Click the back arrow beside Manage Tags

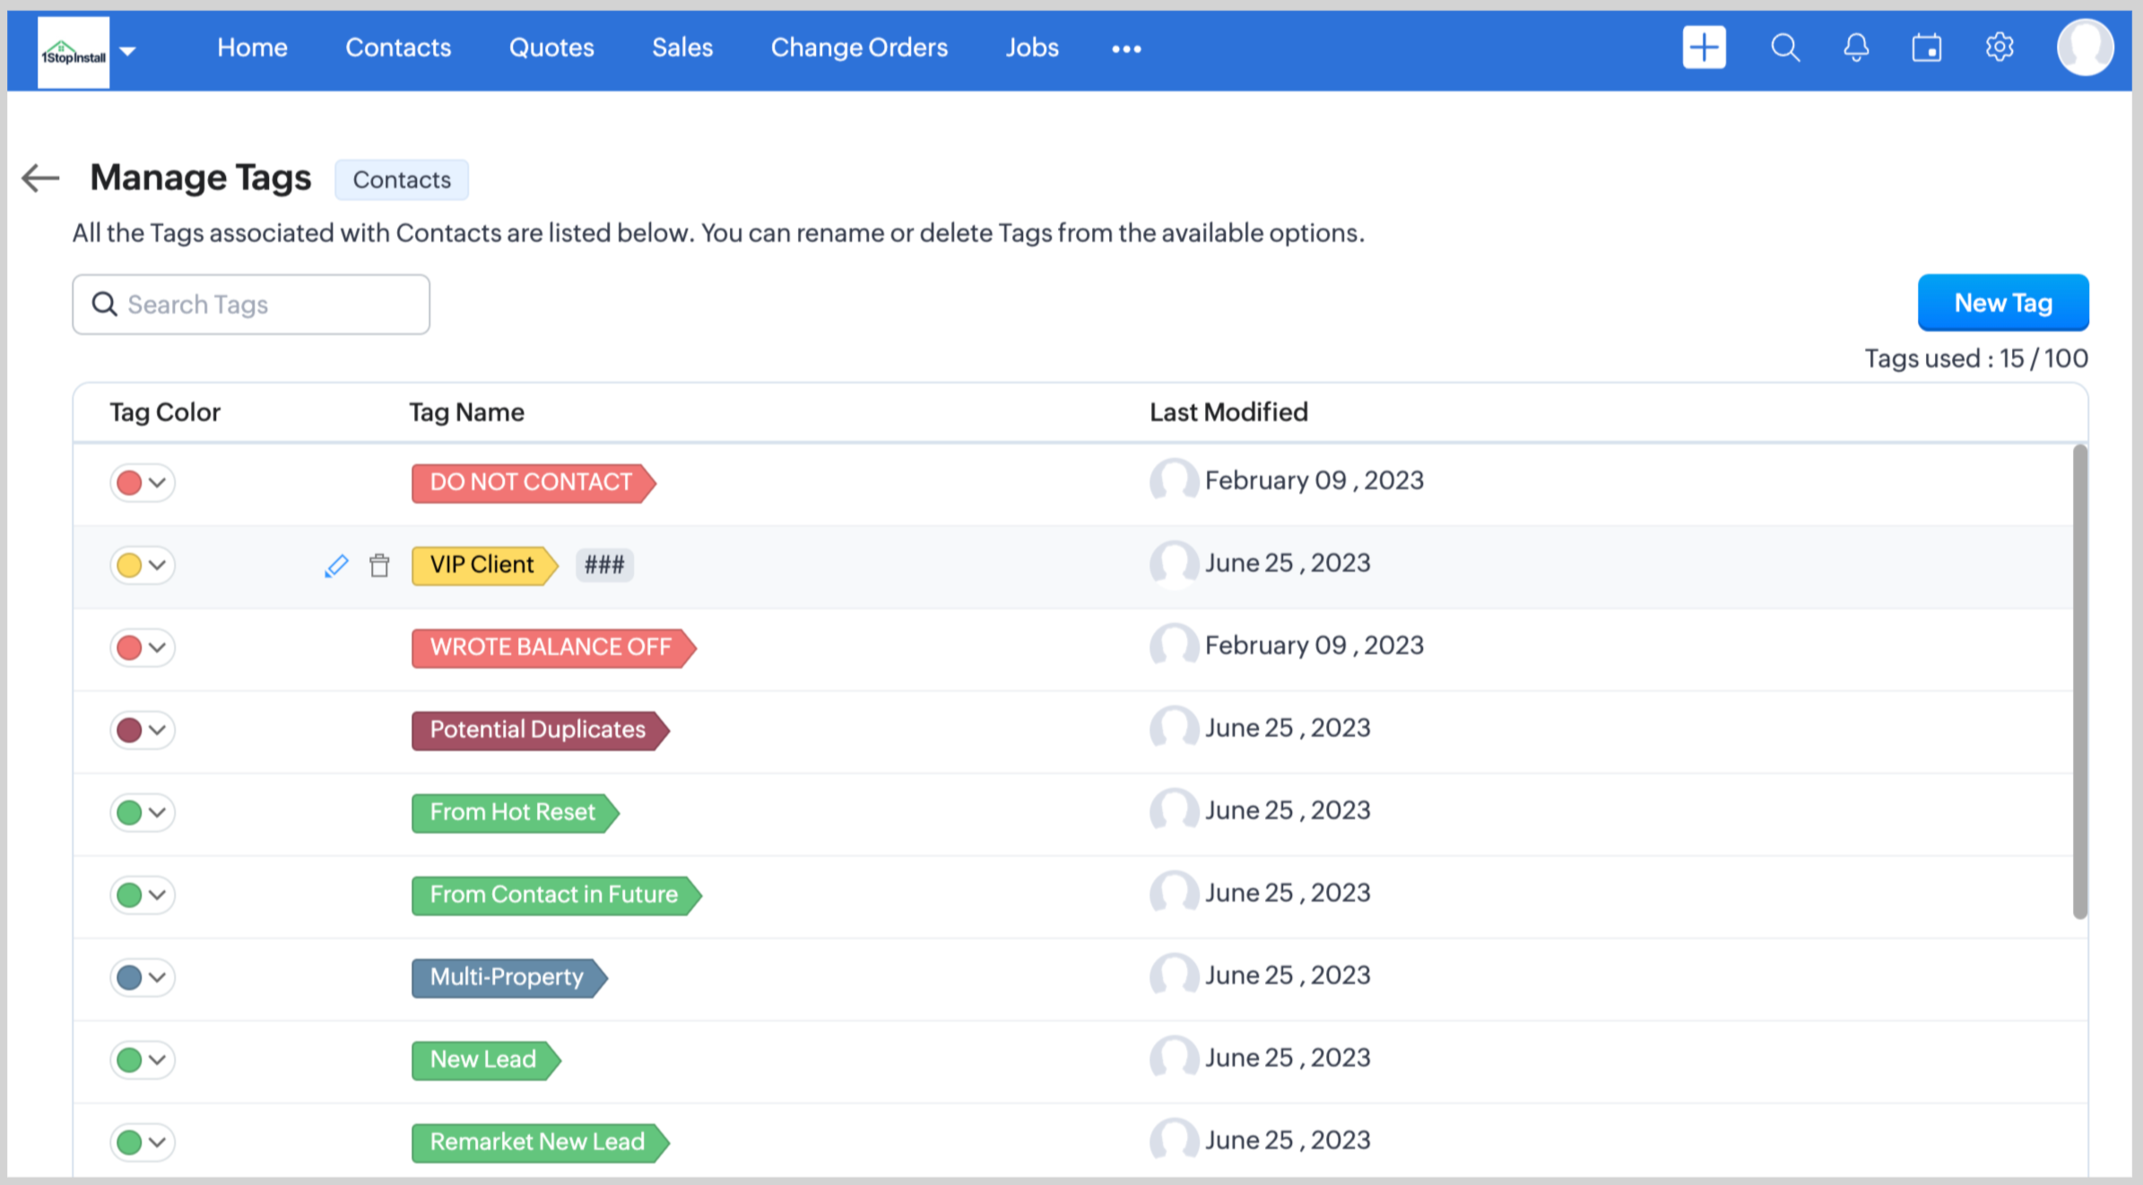pyautogui.click(x=40, y=177)
